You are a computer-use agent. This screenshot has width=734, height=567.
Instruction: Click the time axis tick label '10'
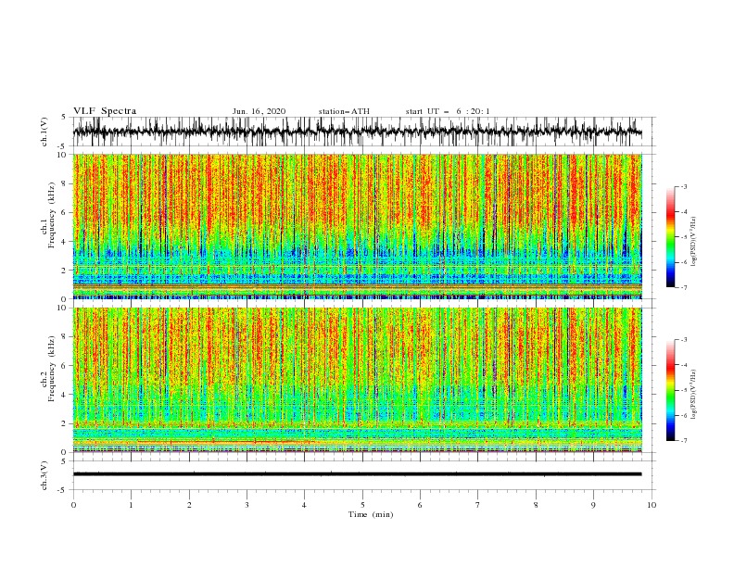point(652,505)
